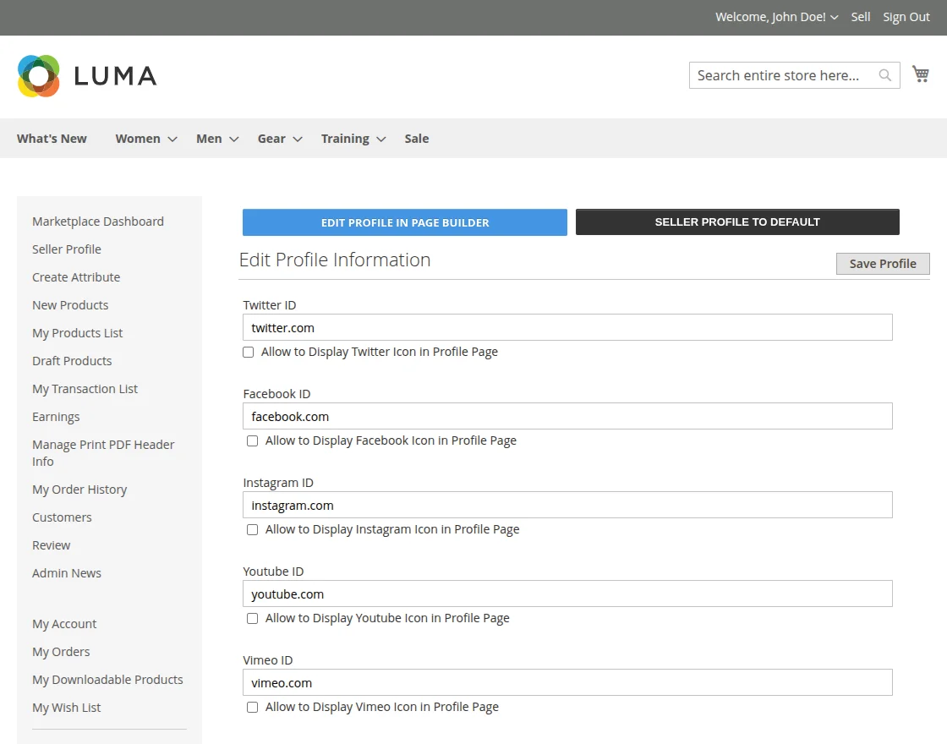Enable Twitter icon display checkbox
The width and height of the screenshot is (947, 744).
[x=249, y=352]
